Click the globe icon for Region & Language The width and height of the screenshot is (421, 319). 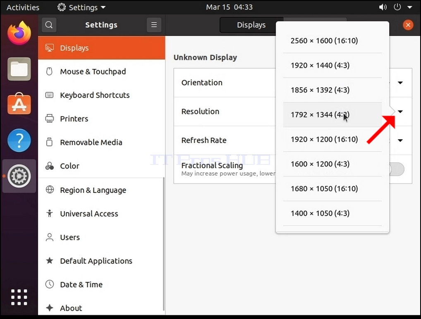point(50,190)
